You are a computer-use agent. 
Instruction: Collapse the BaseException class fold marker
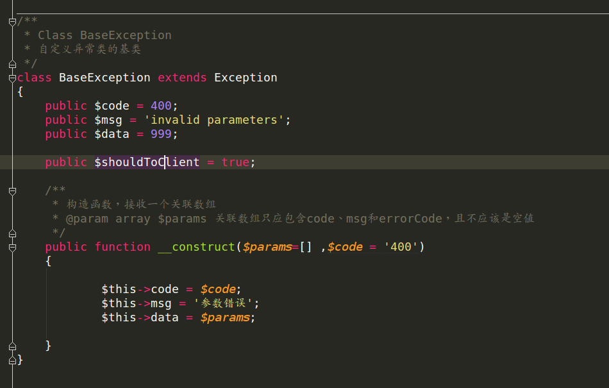pos(12,78)
